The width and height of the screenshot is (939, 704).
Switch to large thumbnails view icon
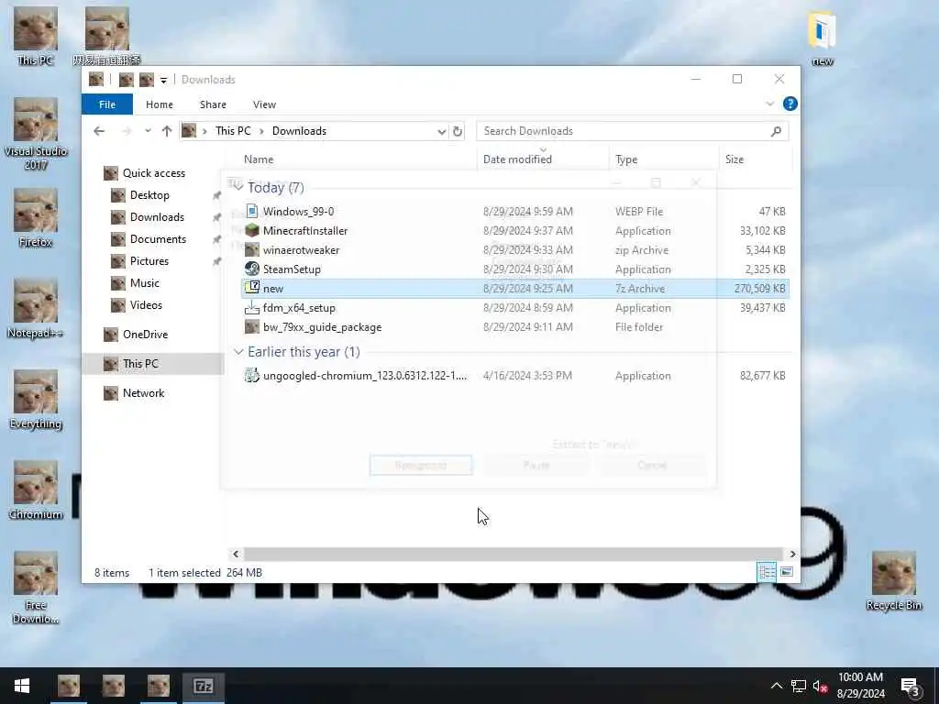[786, 572]
